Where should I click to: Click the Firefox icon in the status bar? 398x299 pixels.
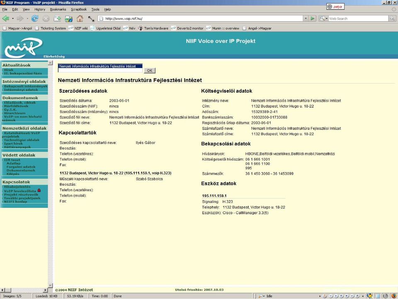393,296
